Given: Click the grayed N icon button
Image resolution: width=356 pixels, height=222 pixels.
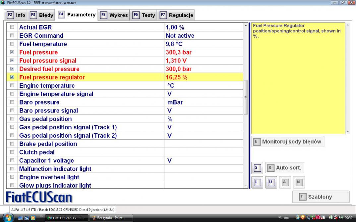Looking at the screenshot, I should pyautogui.click(x=298, y=182).
